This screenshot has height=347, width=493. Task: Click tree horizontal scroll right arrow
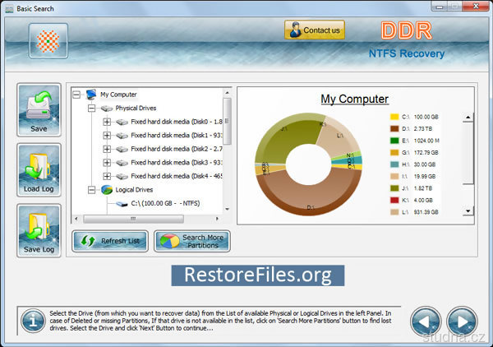pos(217,219)
